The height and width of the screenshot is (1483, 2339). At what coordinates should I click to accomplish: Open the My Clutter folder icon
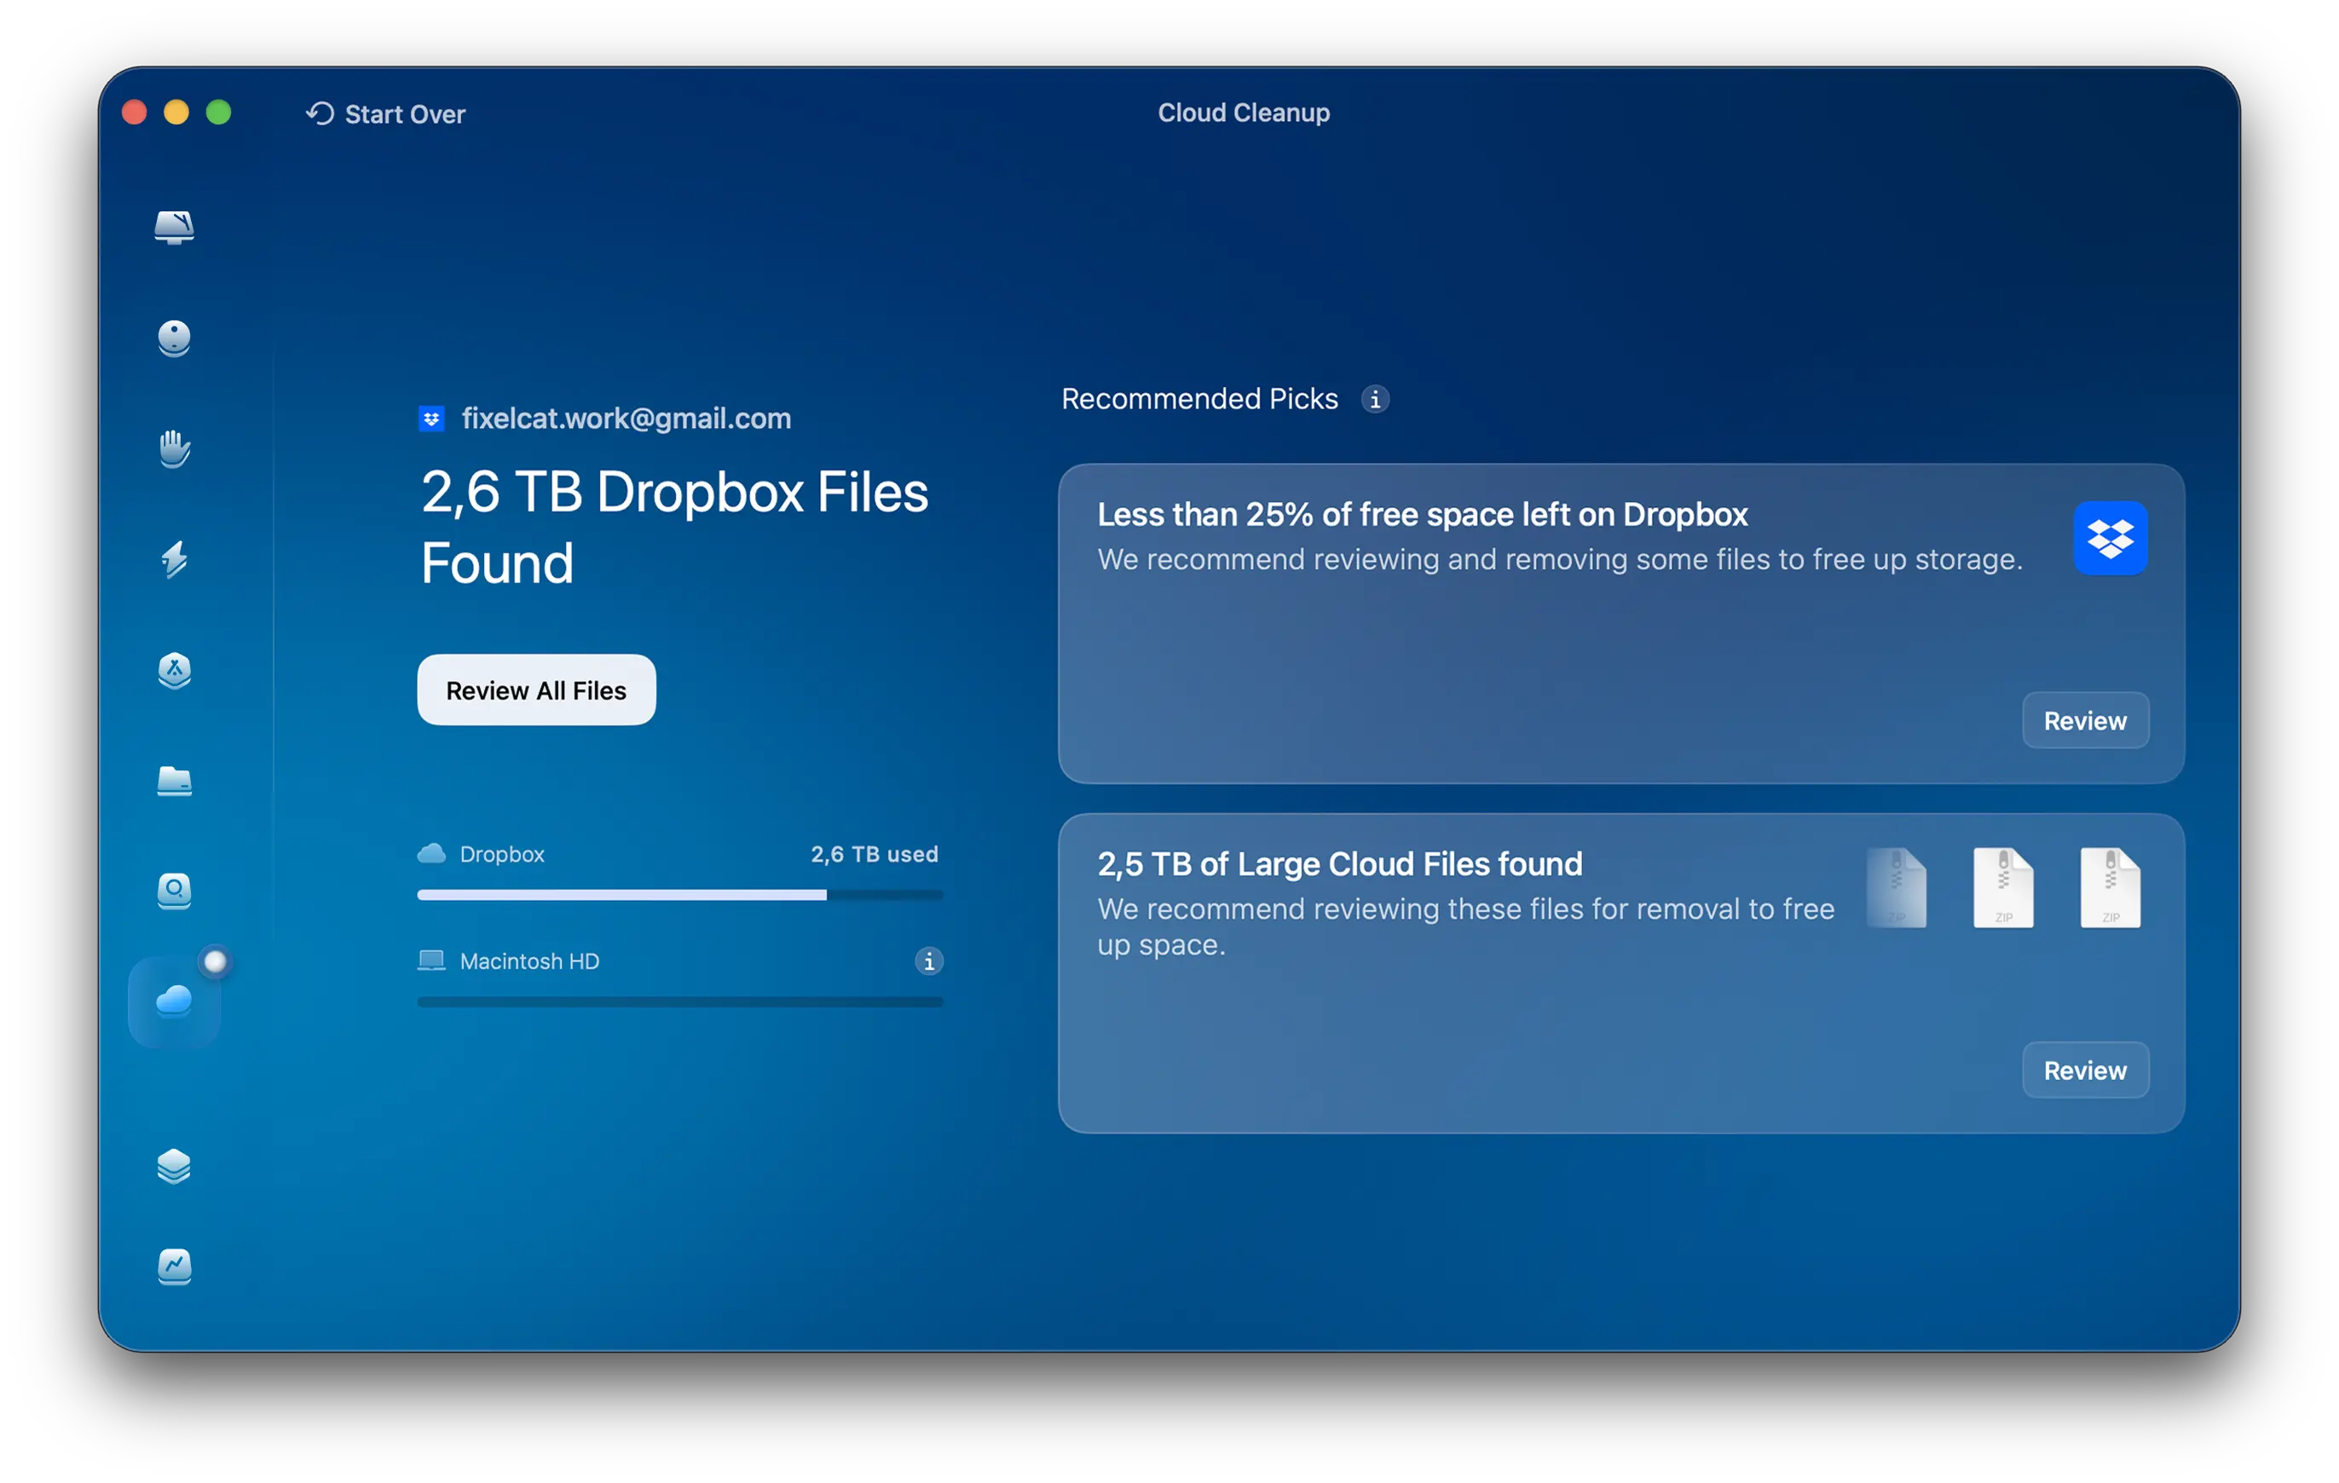pyautogui.click(x=174, y=781)
